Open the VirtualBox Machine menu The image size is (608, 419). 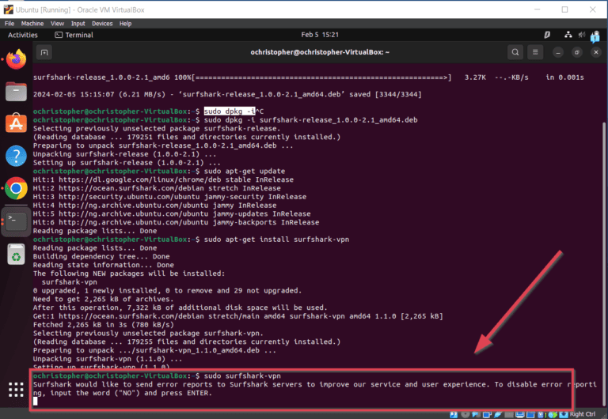(x=33, y=24)
